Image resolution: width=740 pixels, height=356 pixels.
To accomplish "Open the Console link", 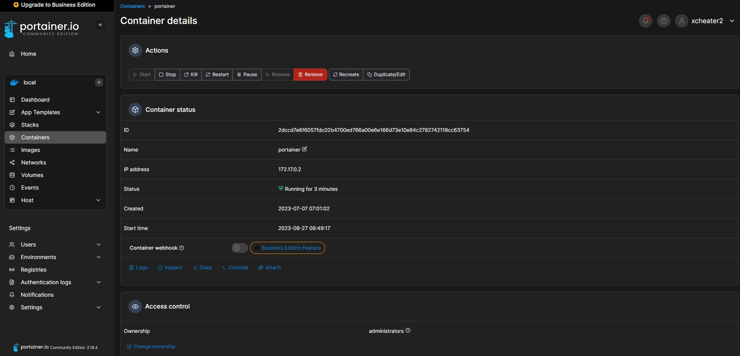I will point(235,268).
